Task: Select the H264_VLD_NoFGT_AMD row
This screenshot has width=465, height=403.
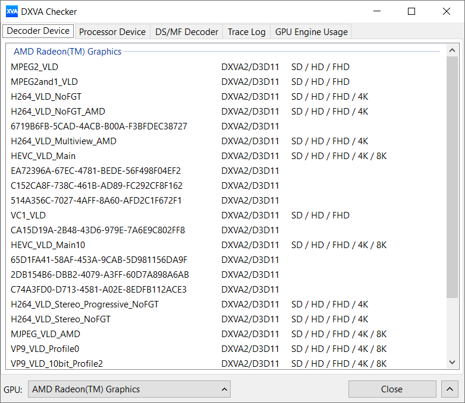Action: click(226, 112)
